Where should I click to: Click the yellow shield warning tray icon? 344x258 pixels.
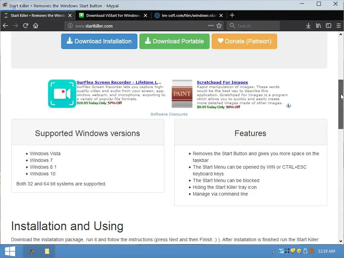pyautogui.click(x=299, y=251)
